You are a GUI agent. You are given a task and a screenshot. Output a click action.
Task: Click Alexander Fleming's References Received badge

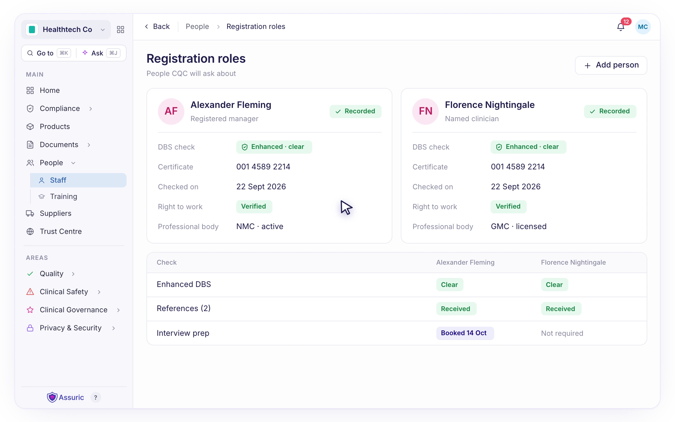coord(456,309)
